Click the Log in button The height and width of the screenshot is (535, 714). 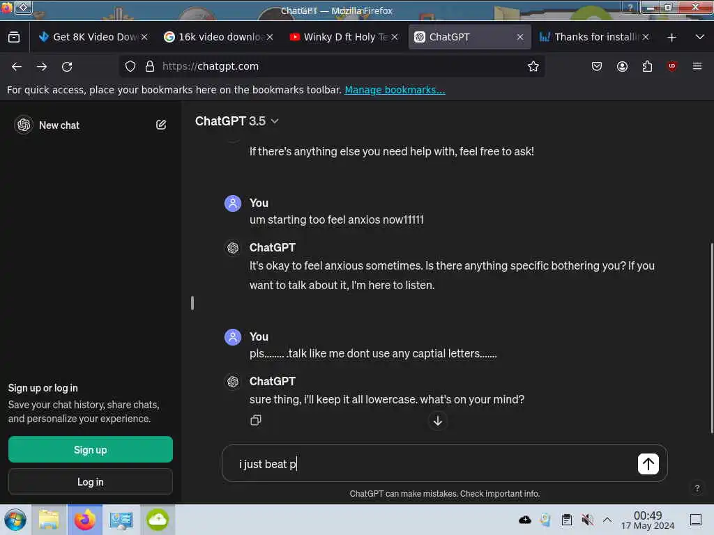[x=90, y=482]
